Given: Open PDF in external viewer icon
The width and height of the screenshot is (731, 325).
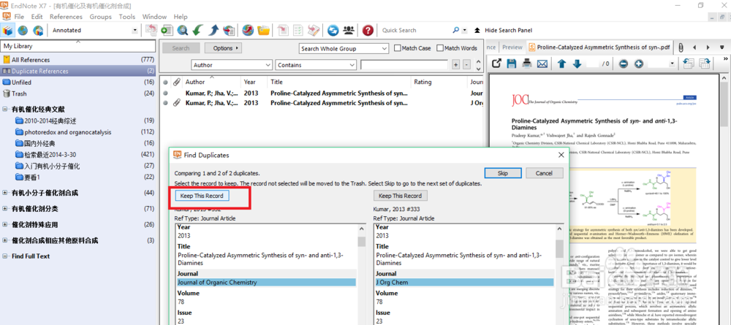Looking at the screenshot, I should coord(497,63).
